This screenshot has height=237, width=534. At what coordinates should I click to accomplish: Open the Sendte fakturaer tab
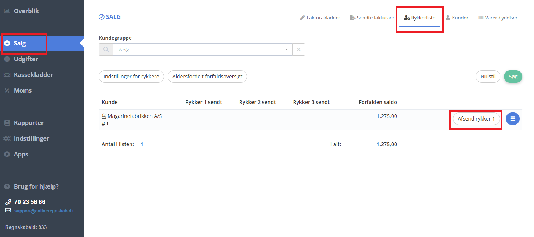tap(372, 18)
